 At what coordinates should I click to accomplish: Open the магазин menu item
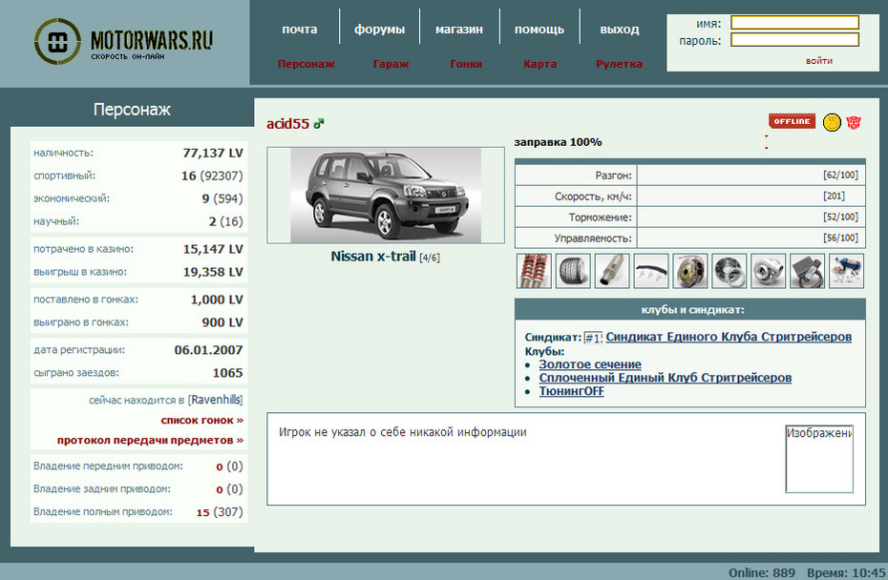tap(459, 30)
